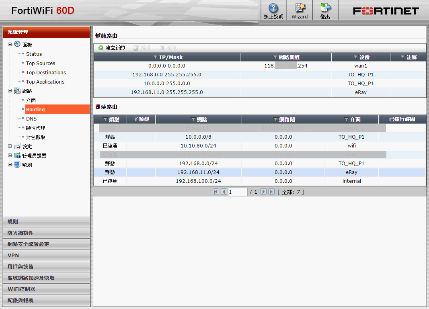This screenshot has height=309, width=429.
Task: Select monitor row 10.0.0.0/8
Action: (260, 137)
